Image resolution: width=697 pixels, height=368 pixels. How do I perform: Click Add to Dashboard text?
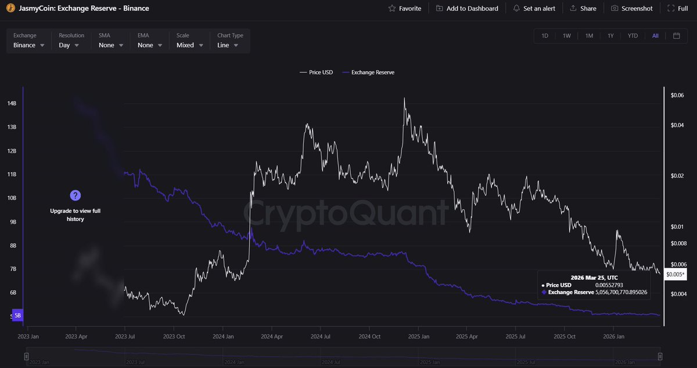point(472,9)
